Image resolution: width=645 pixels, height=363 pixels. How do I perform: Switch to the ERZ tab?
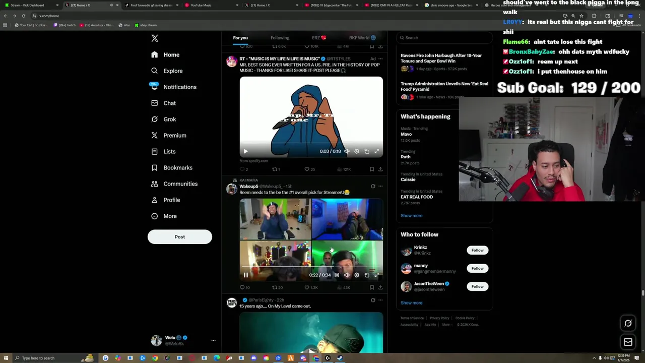(x=319, y=38)
